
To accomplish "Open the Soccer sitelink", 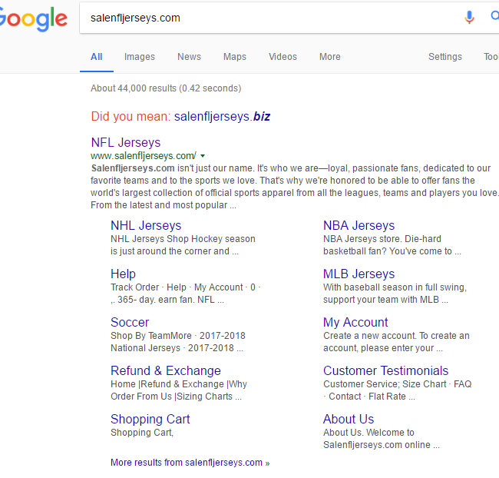I will click(x=130, y=322).
